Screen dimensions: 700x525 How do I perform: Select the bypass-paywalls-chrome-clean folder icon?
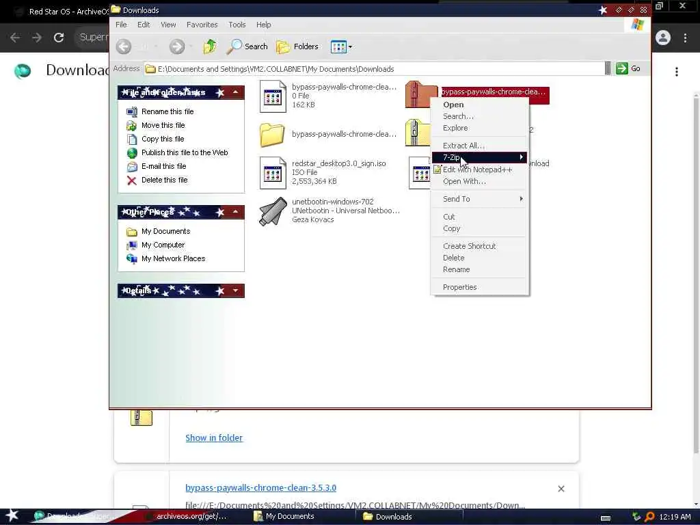pyautogui.click(x=272, y=135)
